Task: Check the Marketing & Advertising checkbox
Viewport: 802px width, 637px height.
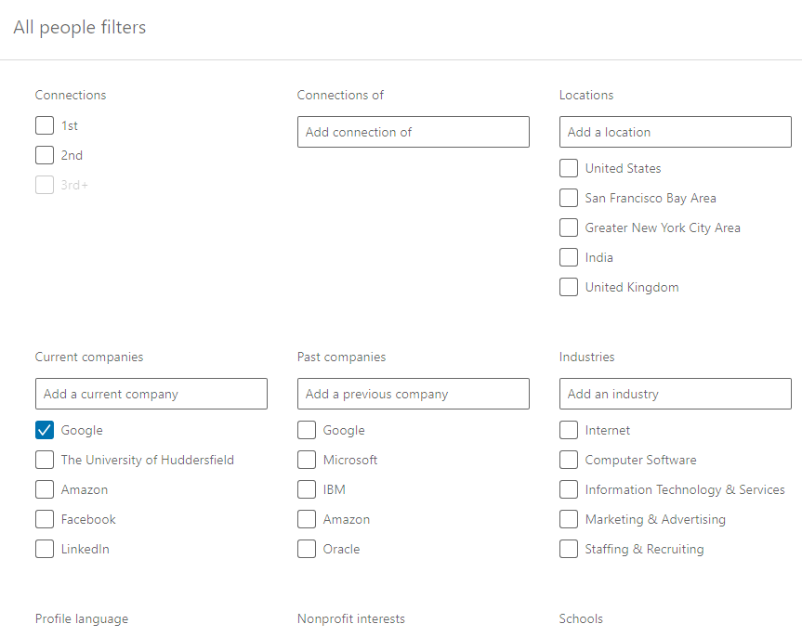Action: click(568, 519)
